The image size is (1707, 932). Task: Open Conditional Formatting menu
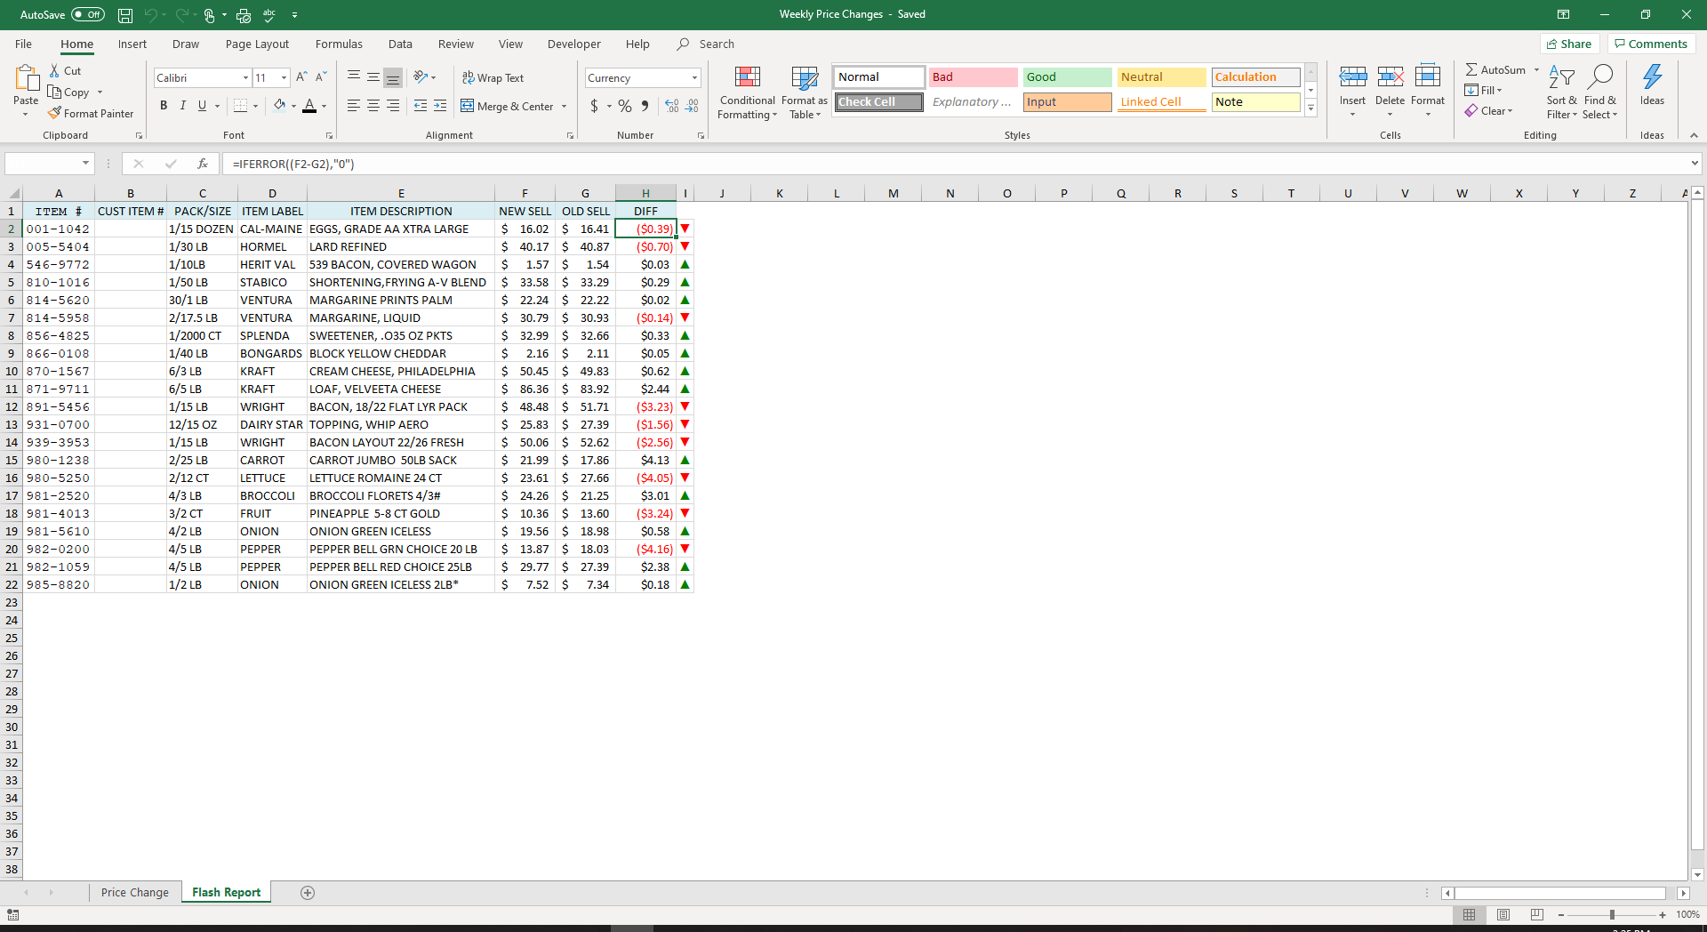(x=748, y=92)
